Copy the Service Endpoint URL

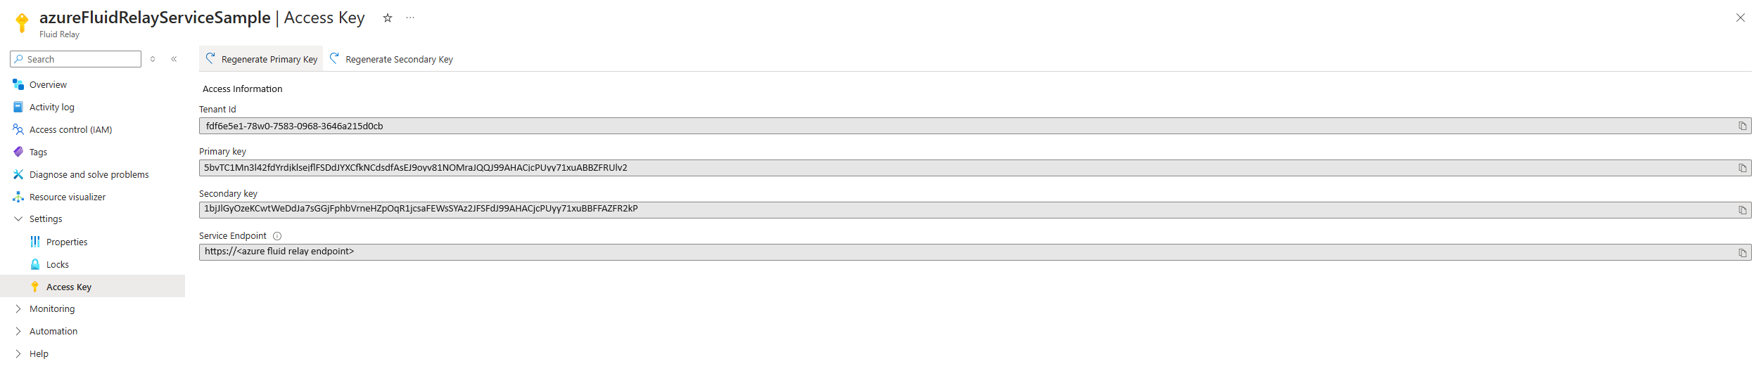tap(1742, 253)
